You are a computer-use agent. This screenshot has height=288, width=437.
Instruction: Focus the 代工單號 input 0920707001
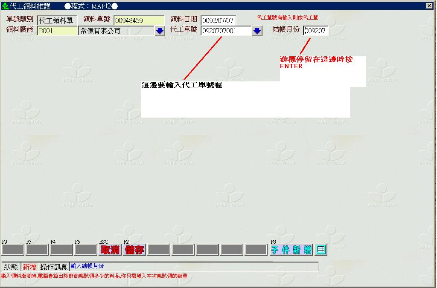(226, 31)
